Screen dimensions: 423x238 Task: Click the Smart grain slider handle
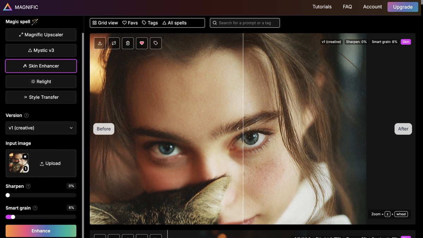pyautogui.click(x=13, y=217)
